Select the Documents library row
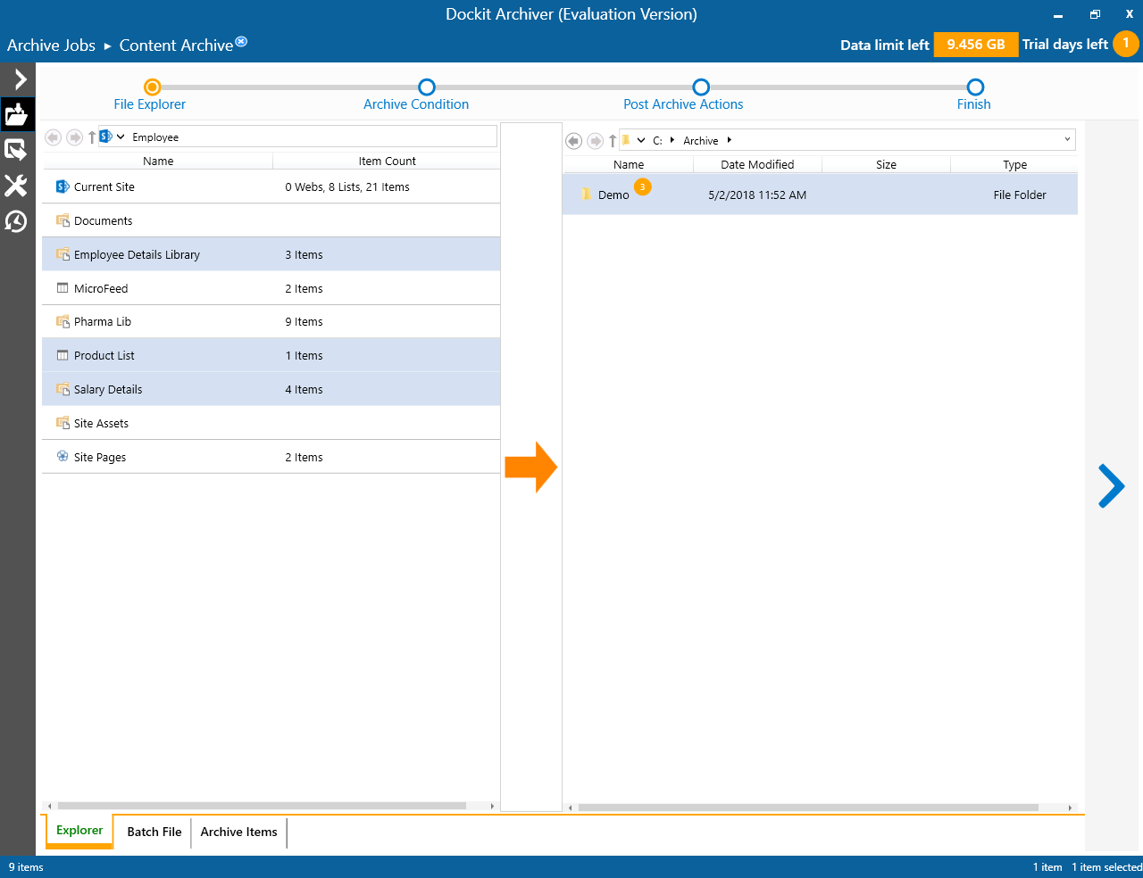Viewport: 1143px width, 878px height. (158, 220)
